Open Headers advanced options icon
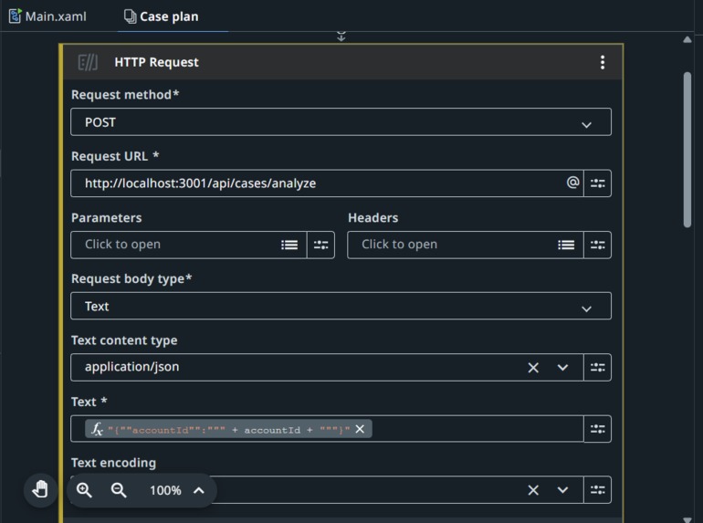Viewport: 703px width, 523px height. [x=597, y=245]
